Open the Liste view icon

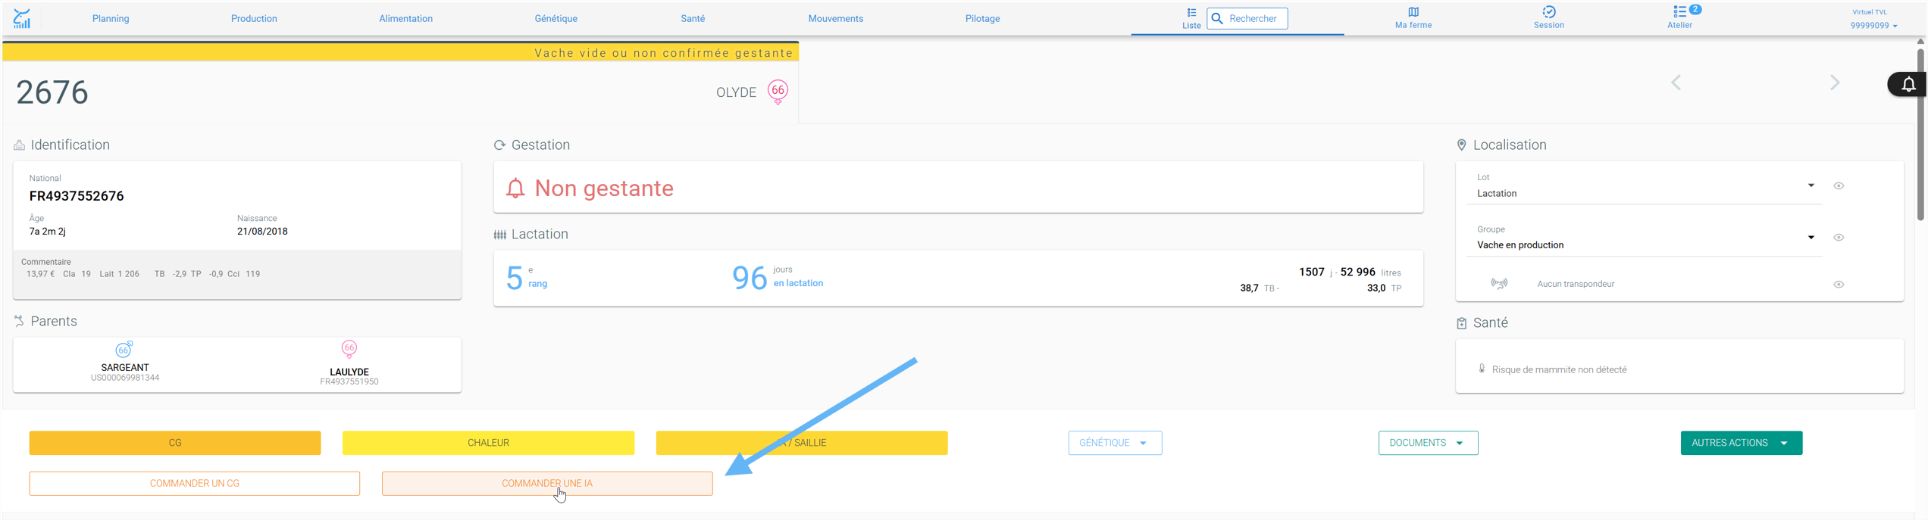[1191, 13]
